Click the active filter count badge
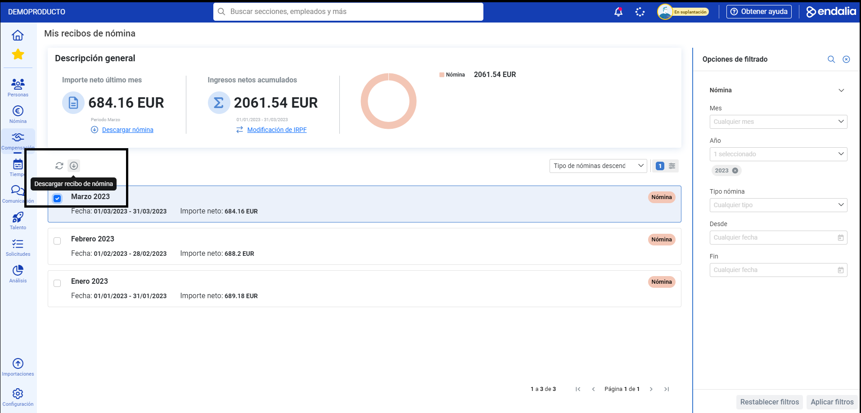861x413 pixels. (660, 166)
